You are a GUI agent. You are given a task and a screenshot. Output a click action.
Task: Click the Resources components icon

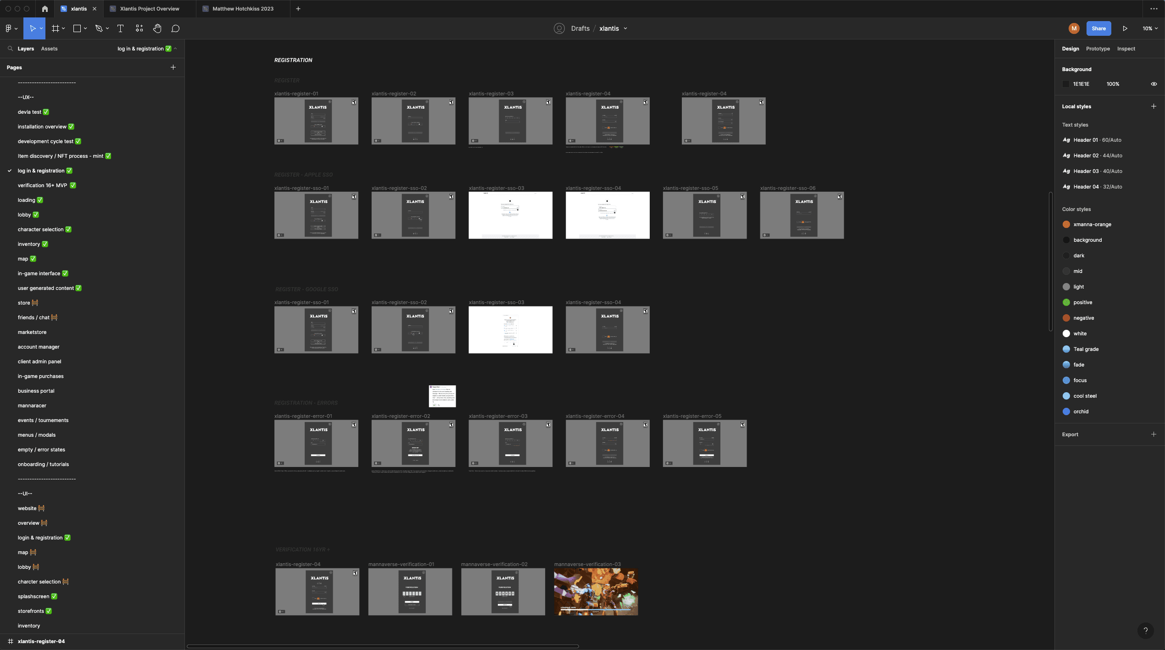click(139, 28)
